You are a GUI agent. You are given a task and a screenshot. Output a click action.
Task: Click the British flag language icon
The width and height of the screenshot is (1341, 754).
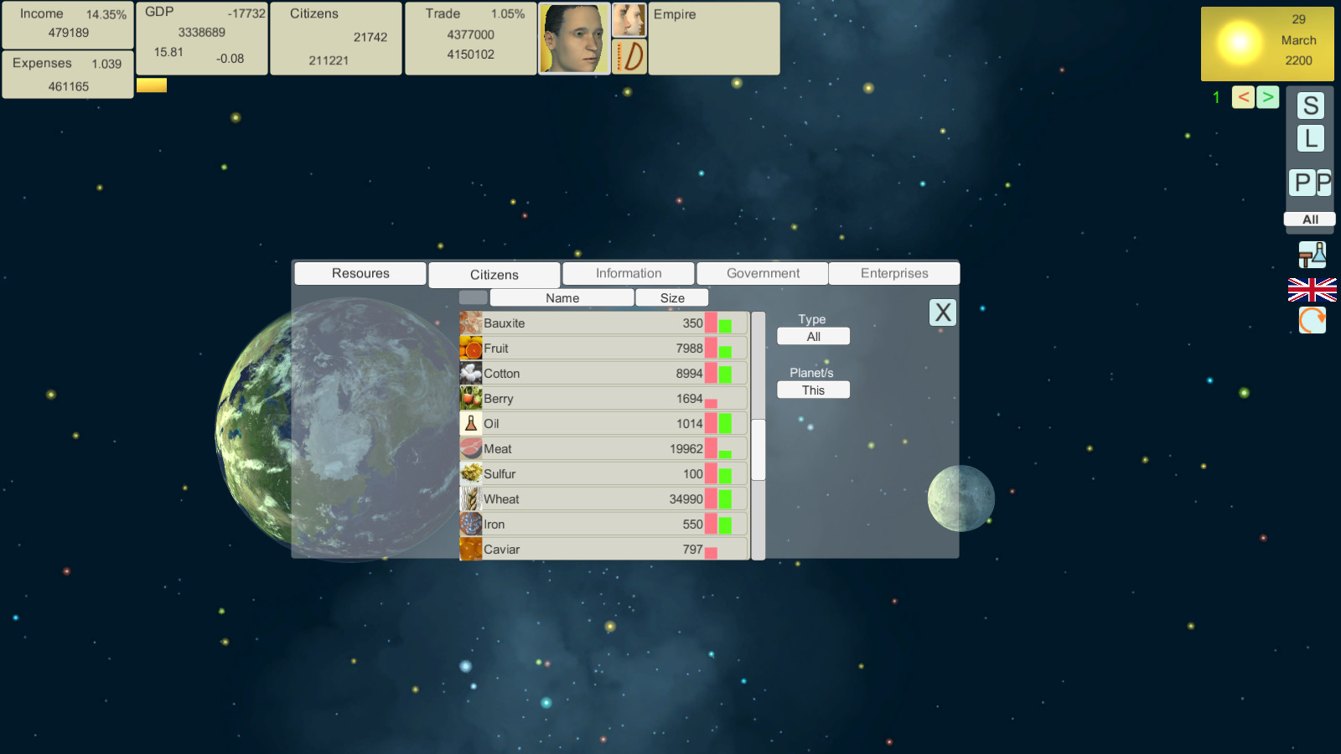(x=1312, y=290)
